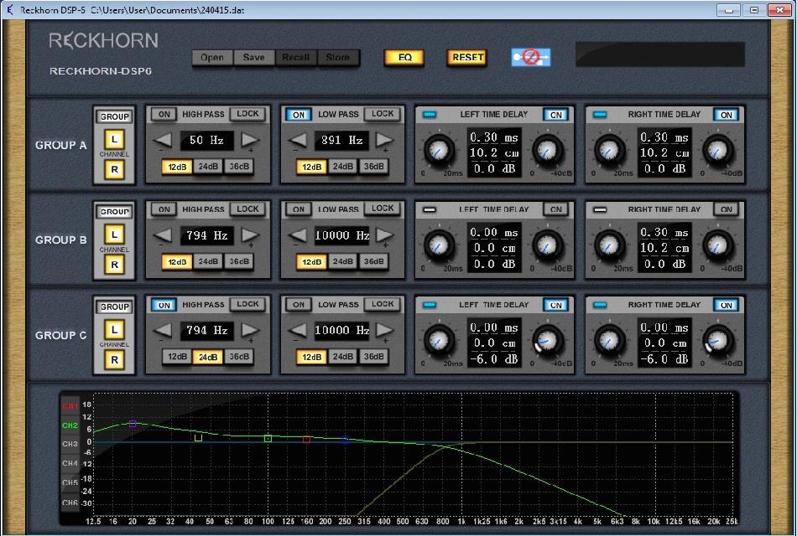Select Group B L channel

point(114,234)
